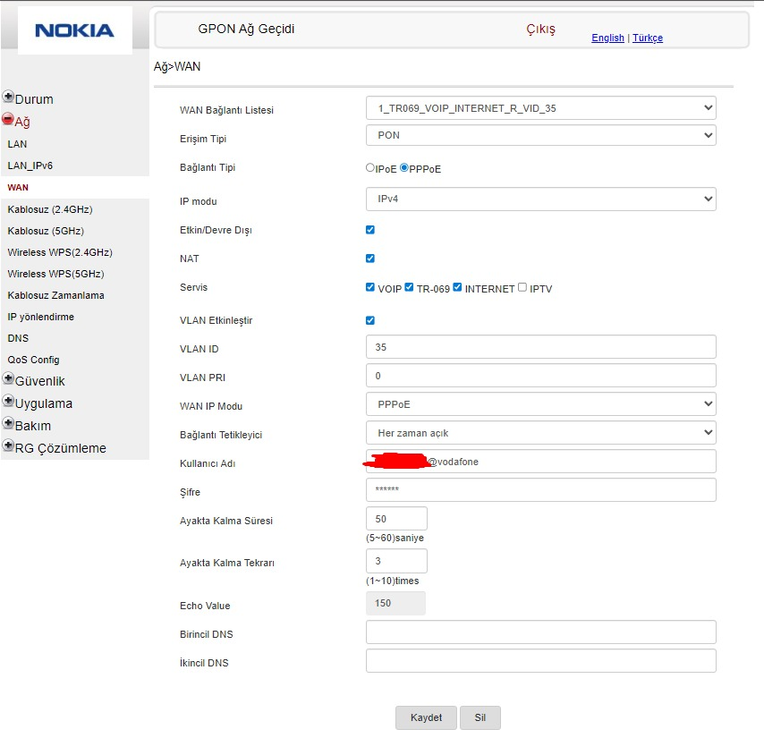Collapse the Ağ section minus icon
Image resolution: width=764 pixels, height=755 pixels.
click(x=8, y=119)
